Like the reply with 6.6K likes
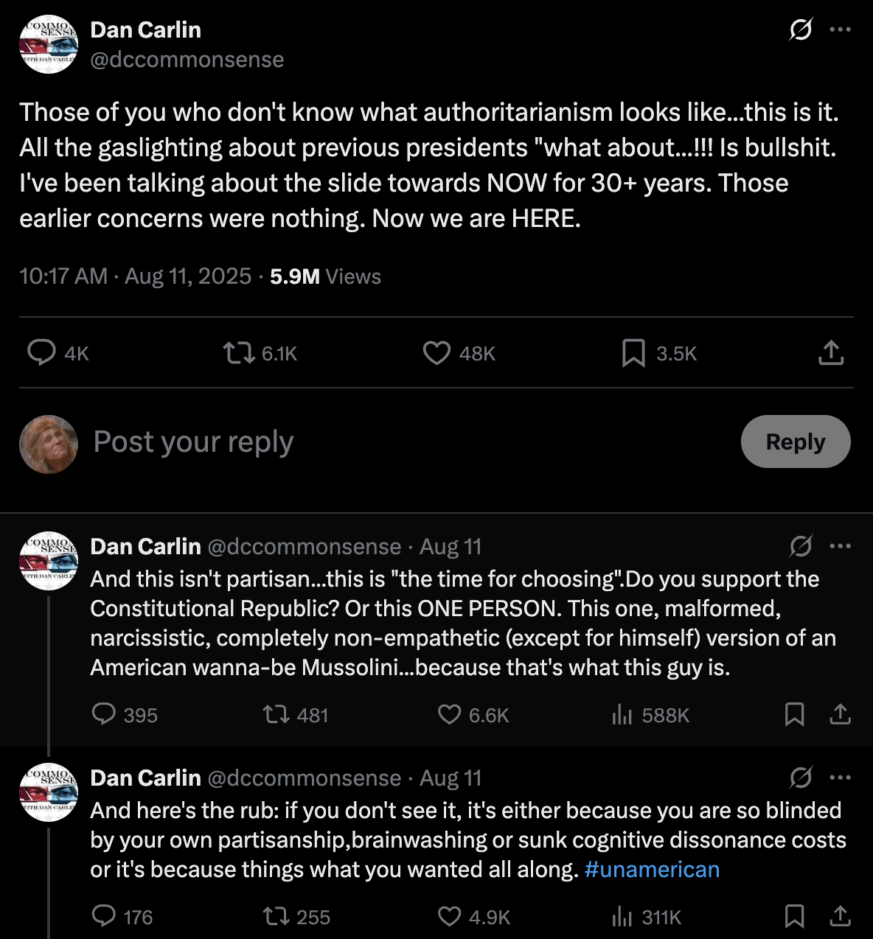 pos(449,714)
